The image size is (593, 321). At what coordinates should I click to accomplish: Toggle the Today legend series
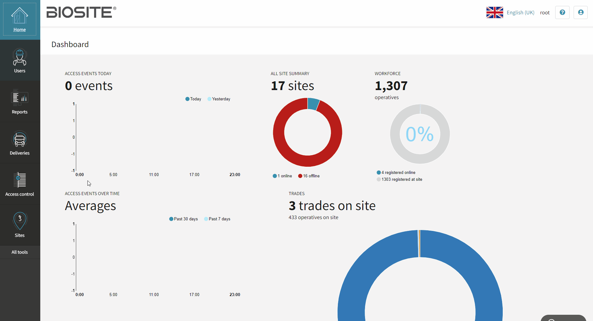point(193,99)
